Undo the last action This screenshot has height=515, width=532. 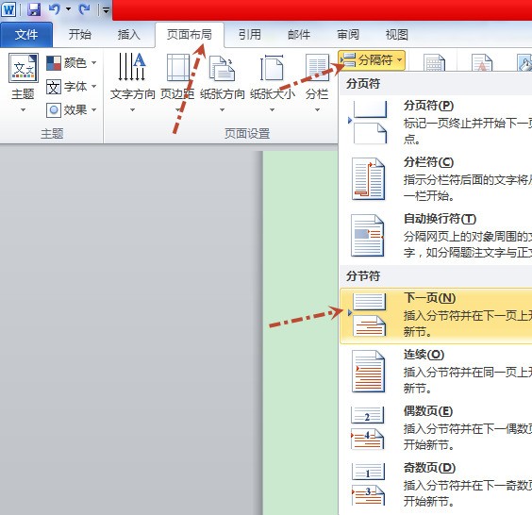55,9
